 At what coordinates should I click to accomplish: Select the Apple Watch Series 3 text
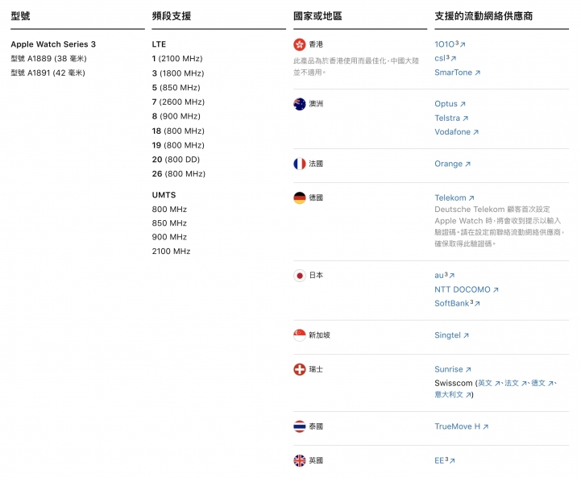(x=53, y=44)
